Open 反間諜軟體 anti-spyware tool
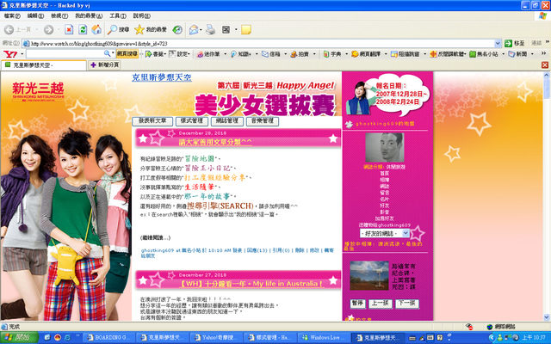Screen dimensions: 551x344 448,54
